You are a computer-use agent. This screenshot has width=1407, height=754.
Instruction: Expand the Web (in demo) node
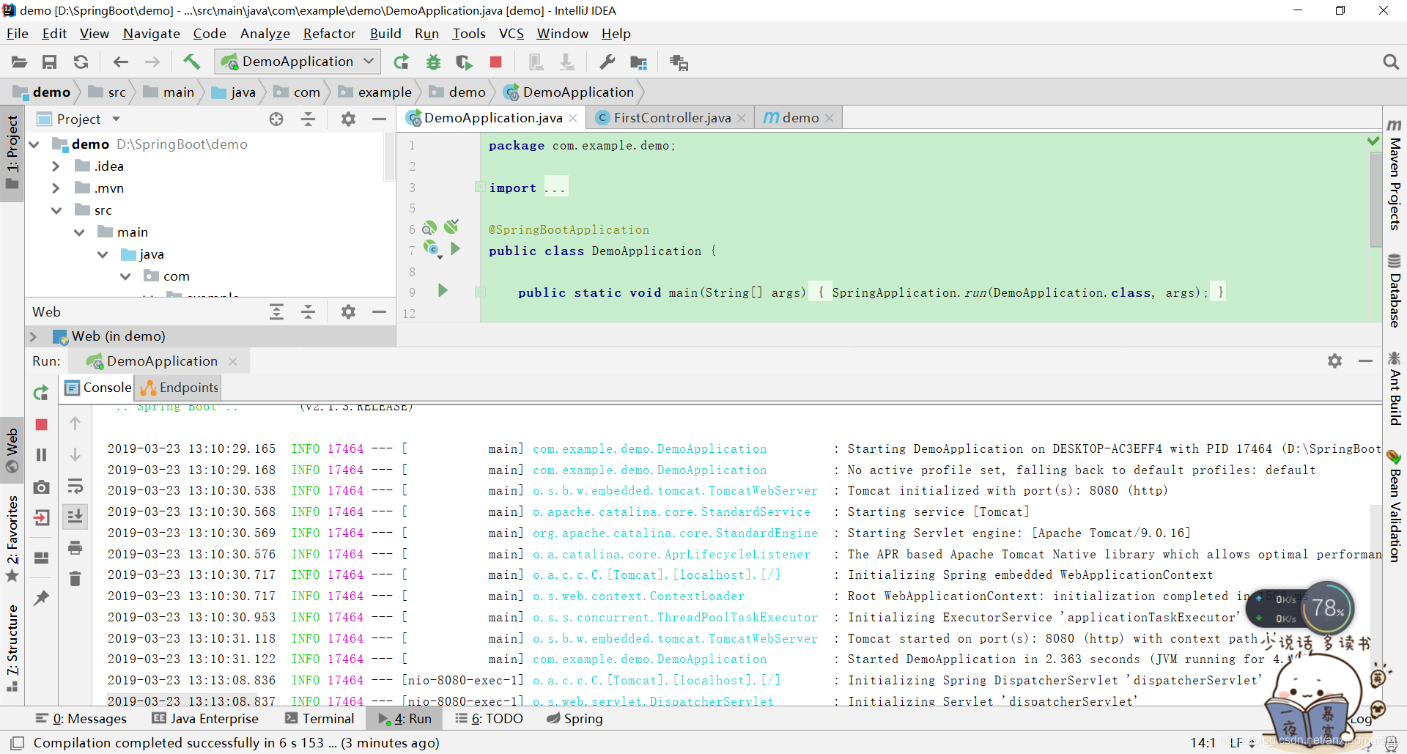coord(34,336)
